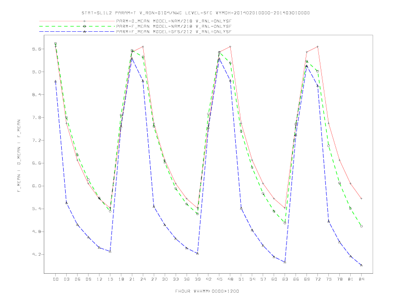Viewport: 394px width, 304px height.
Task: Click the 18 forecast hour tick label
Action: pos(121,279)
